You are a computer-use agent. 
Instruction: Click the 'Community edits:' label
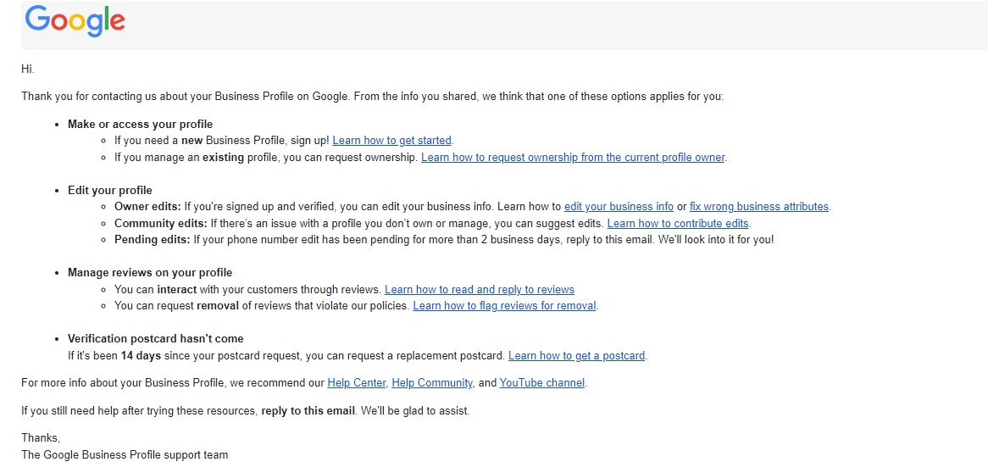[161, 223]
